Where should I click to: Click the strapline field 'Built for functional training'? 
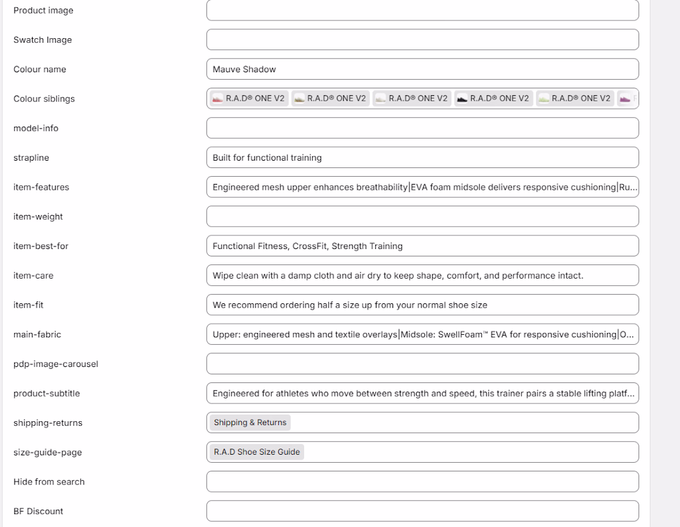[422, 158]
